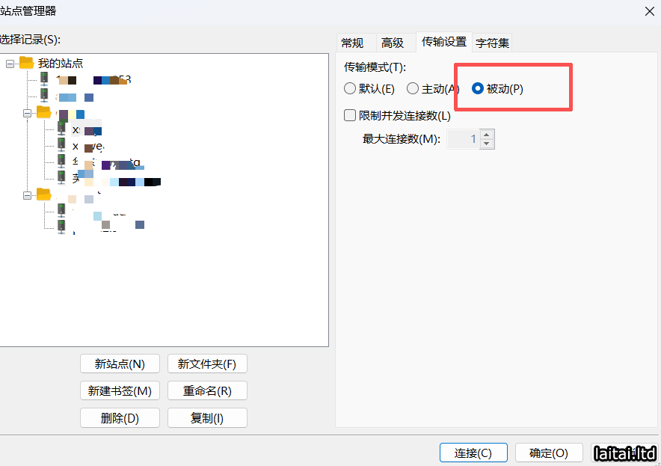This screenshot has width=661, height=466.
Task: Switch to the 常规 tab
Action: click(352, 43)
